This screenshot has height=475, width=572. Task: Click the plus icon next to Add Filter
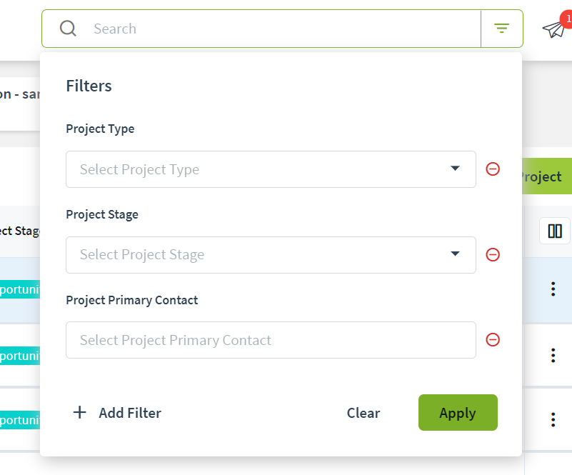click(80, 412)
